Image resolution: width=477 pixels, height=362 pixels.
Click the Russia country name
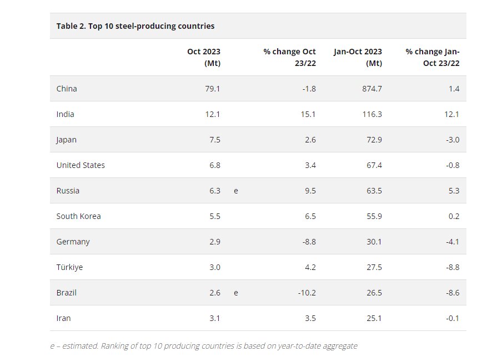(68, 191)
